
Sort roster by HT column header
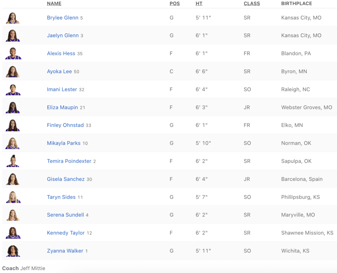pos(199,4)
